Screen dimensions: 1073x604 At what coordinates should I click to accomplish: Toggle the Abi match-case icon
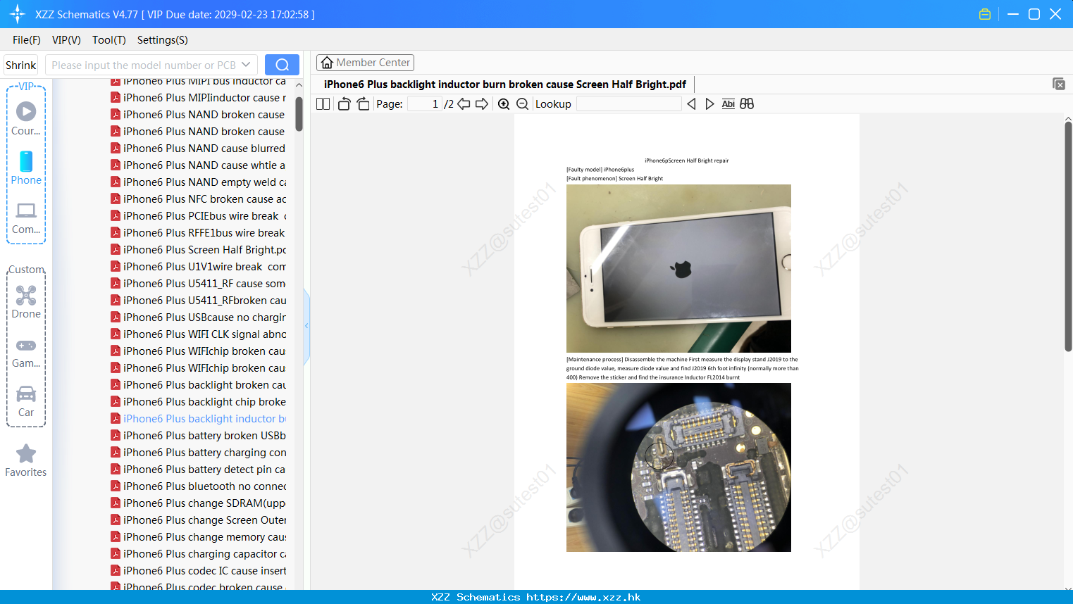(x=728, y=104)
